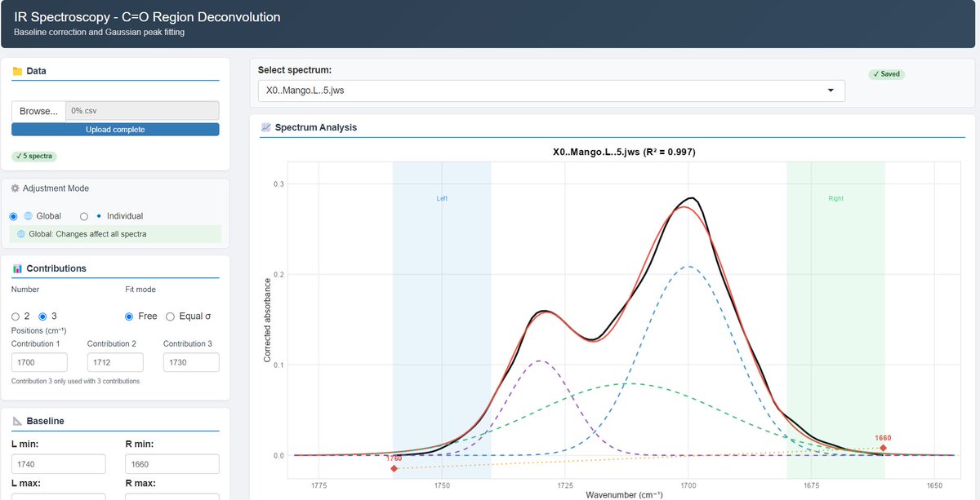Click the 0%.csv file name field
Screen dimensions: 980x500
pos(143,111)
